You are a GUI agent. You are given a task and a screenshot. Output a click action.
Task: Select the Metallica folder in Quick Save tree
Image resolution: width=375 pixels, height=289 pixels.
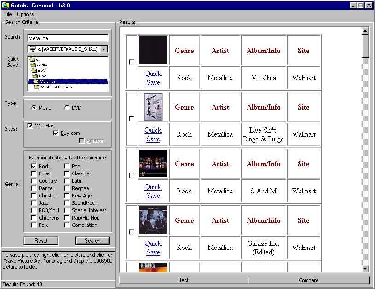point(47,81)
